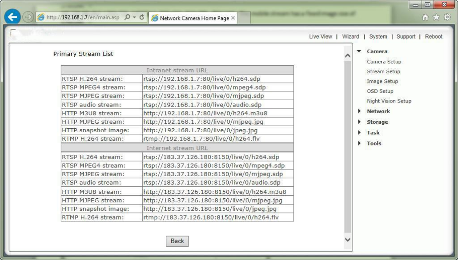
Task: Click the Intranet stream URL header
Action: (177, 70)
